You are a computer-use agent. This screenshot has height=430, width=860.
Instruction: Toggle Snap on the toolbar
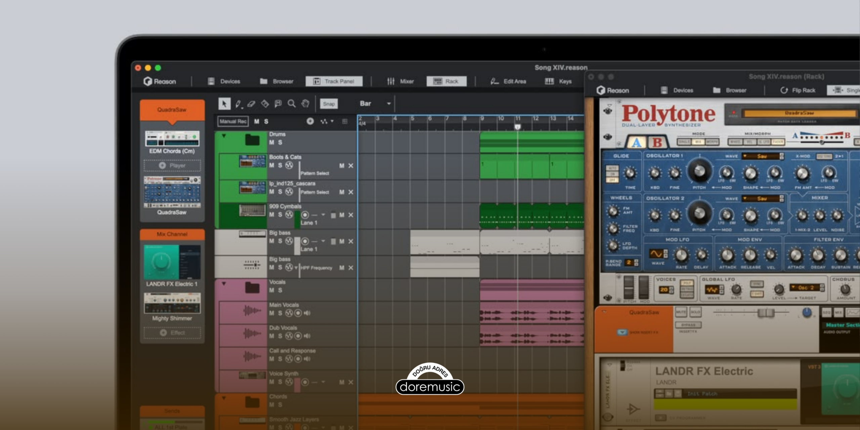(x=329, y=104)
